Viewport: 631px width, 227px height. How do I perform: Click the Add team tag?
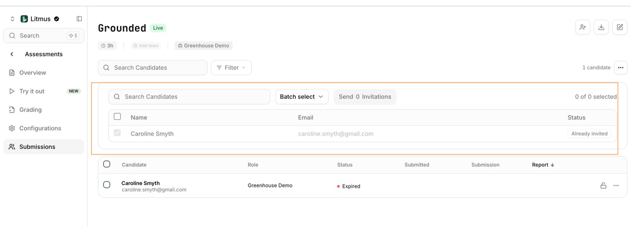click(x=146, y=46)
